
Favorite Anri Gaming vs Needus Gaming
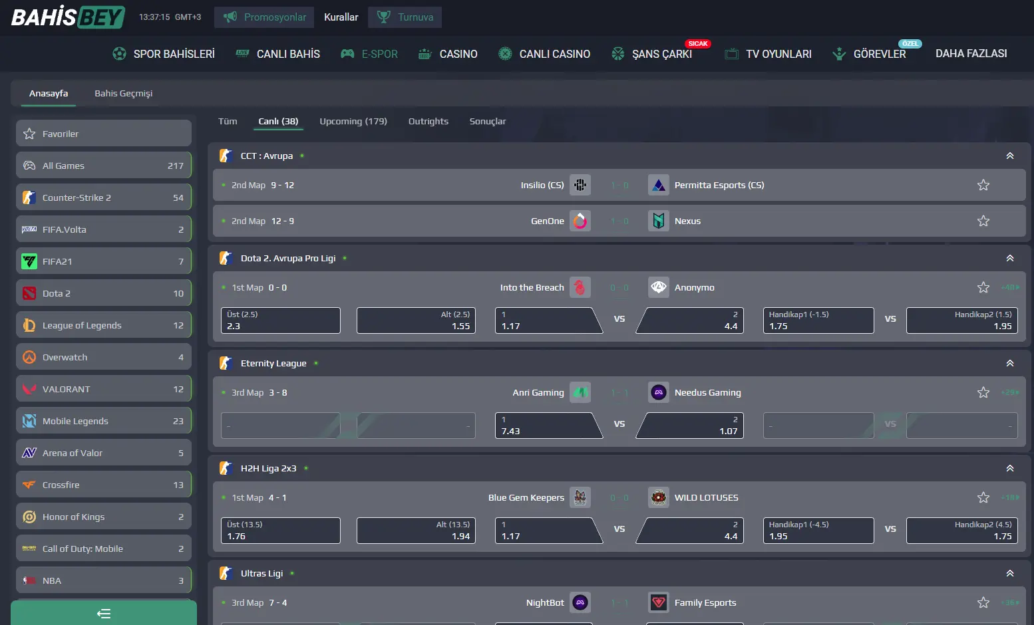[983, 392]
